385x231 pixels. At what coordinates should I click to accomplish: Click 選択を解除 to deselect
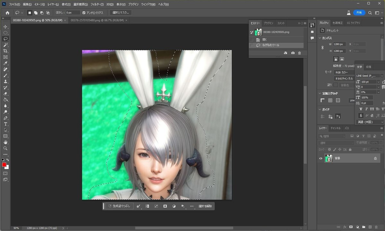coord(205,206)
